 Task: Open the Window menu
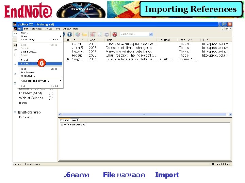67,28
